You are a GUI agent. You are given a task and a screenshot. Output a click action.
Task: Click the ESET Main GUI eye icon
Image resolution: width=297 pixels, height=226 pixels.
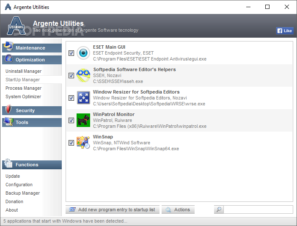click(x=83, y=53)
